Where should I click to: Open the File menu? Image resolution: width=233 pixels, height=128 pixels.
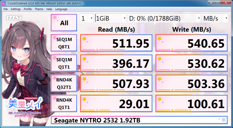[6, 9]
